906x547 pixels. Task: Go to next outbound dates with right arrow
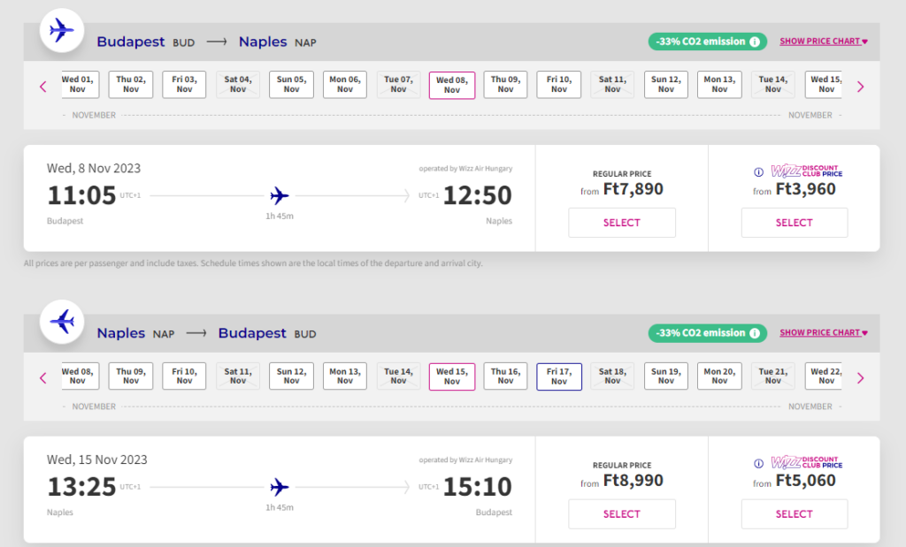[x=860, y=87]
